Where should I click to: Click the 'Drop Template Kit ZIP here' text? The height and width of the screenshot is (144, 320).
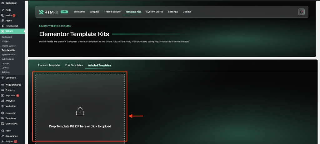[80, 126]
